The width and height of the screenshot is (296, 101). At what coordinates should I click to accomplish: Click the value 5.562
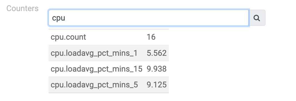pyautogui.click(x=157, y=53)
